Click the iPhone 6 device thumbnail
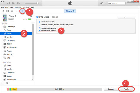 [x=5, y=18]
